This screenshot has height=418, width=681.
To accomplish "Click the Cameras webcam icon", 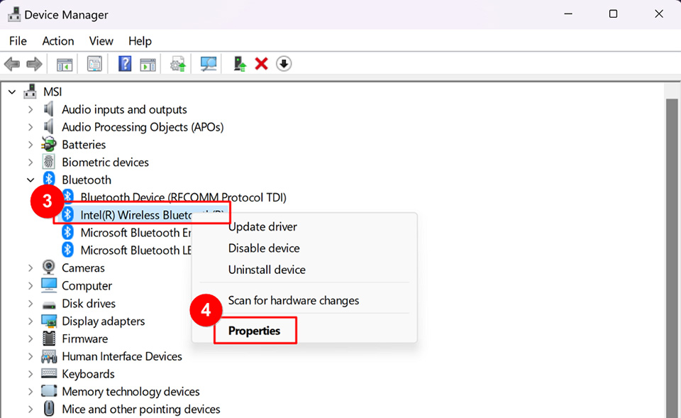I will (49, 268).
